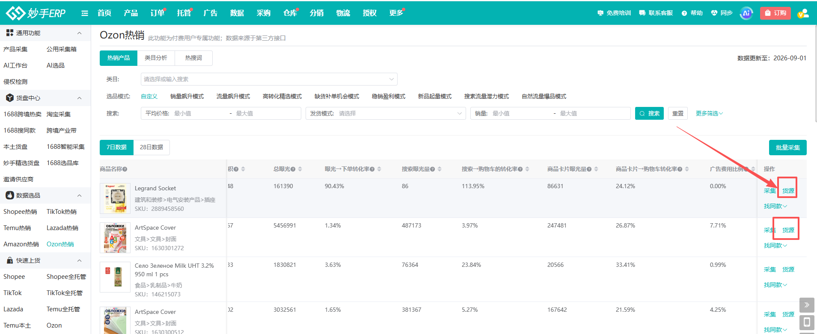Screen dimensions: 817x334
Task: Click the red 订购 button
Action: (x=775, y=13)
